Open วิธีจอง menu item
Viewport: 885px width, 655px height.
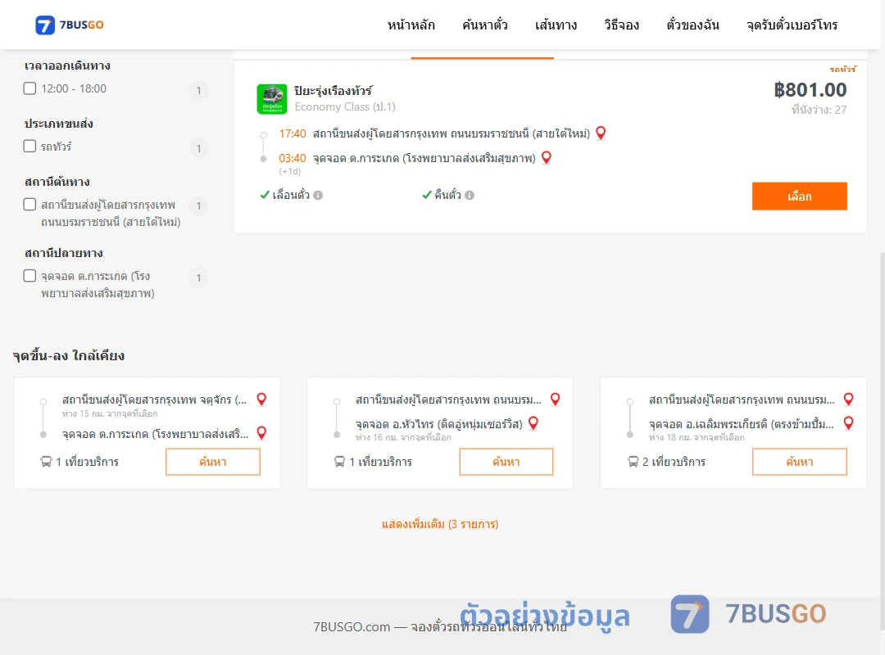pos(621,25)
